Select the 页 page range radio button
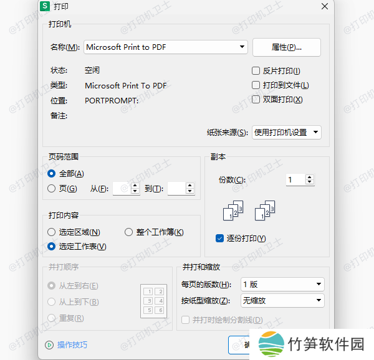 click(x=52, y=189)
